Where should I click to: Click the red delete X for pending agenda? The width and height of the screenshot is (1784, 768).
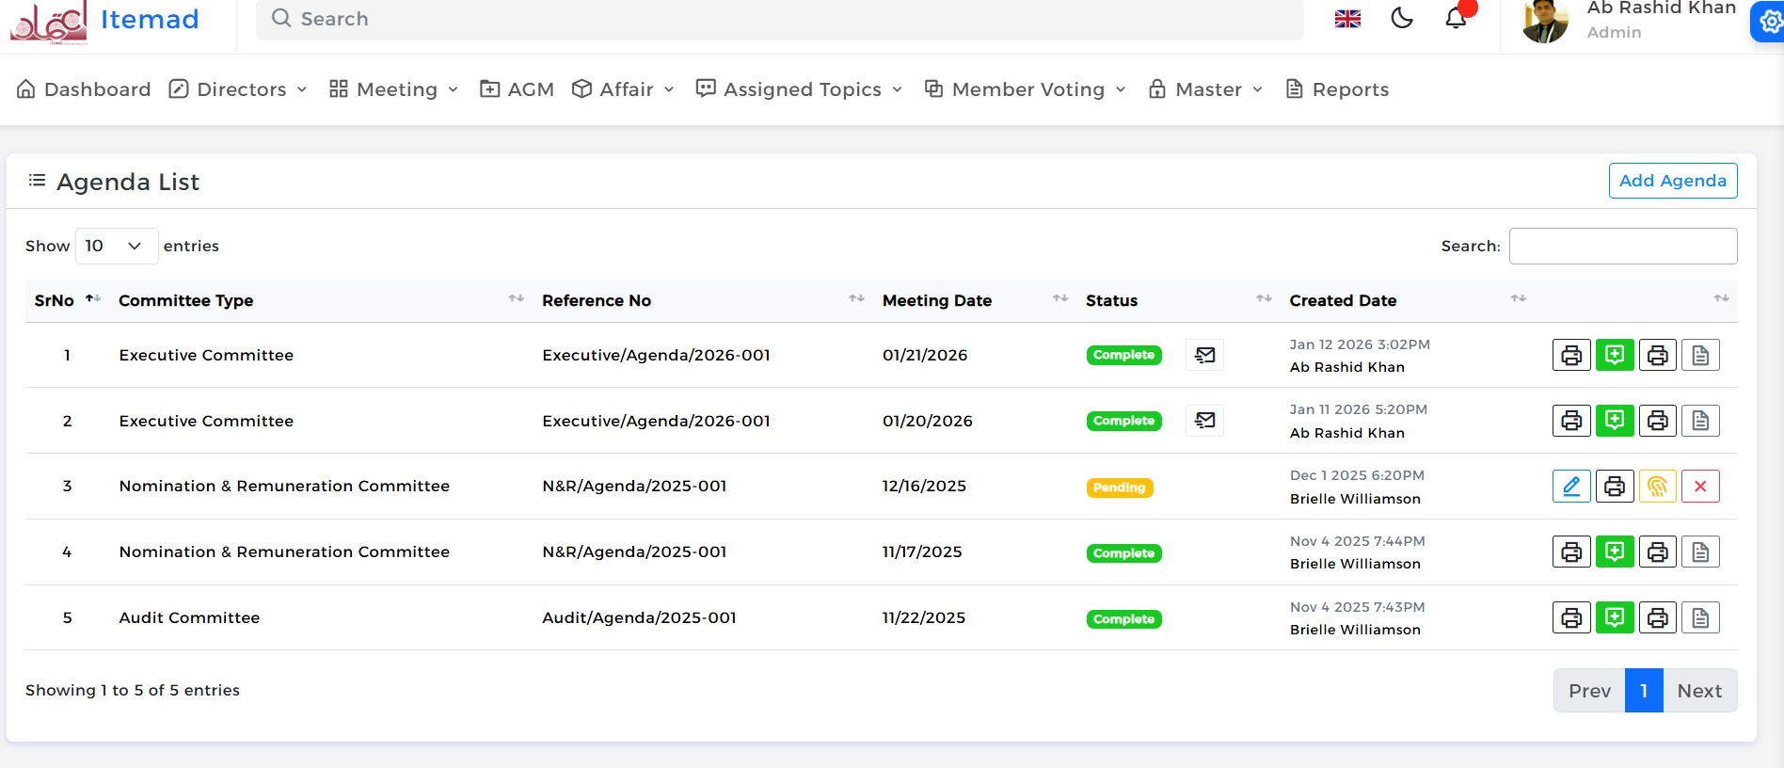click(1700, 487)
